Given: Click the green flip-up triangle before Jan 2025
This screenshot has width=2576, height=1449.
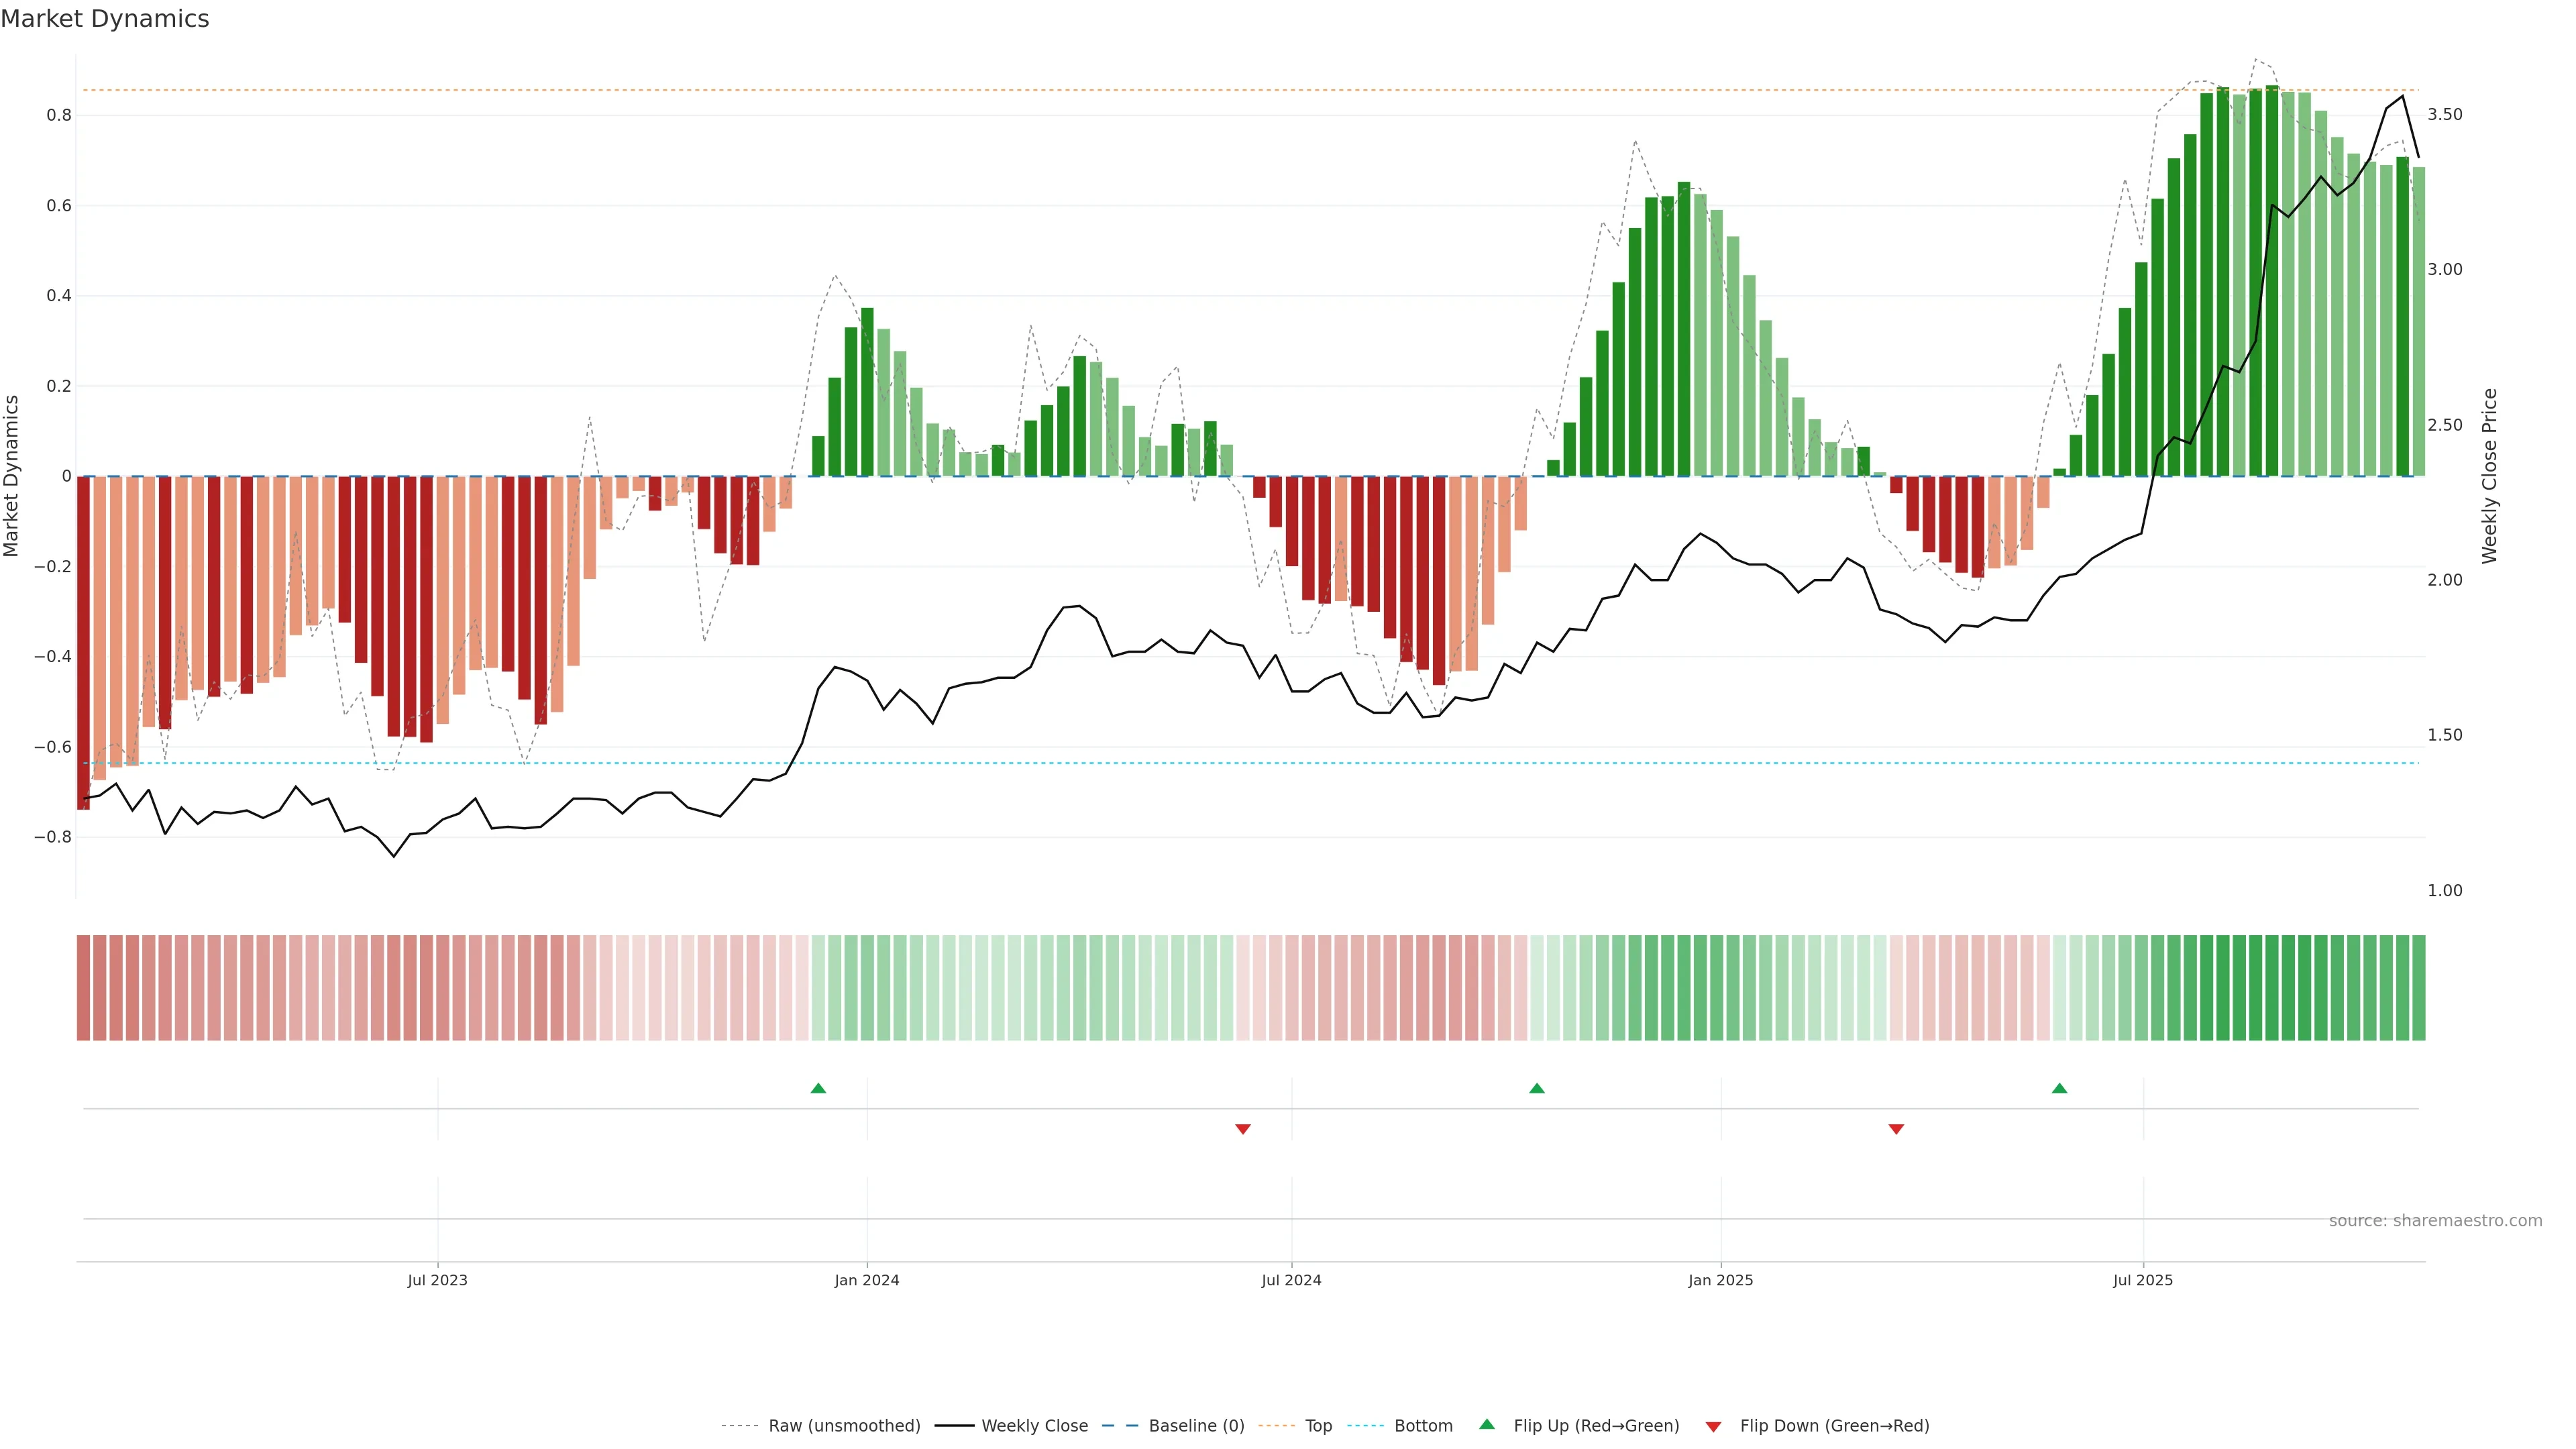Looking at the screenshot, I should point(1537,1088).
